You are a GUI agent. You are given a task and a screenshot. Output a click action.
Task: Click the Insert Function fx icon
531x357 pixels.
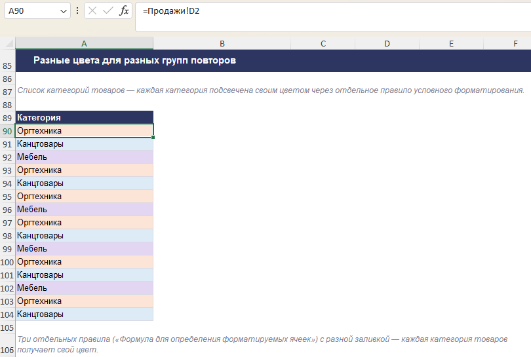(124, 11)
